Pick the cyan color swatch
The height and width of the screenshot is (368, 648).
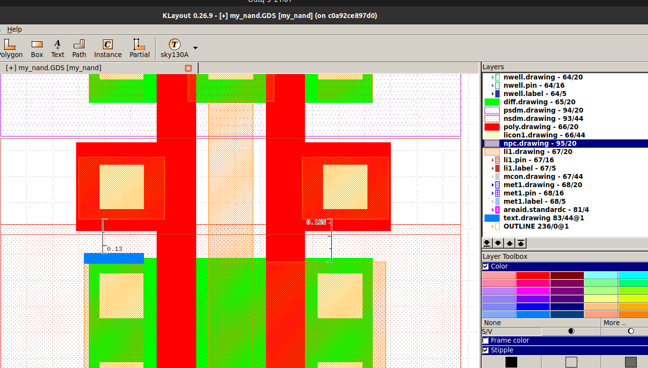coord(633,275)
